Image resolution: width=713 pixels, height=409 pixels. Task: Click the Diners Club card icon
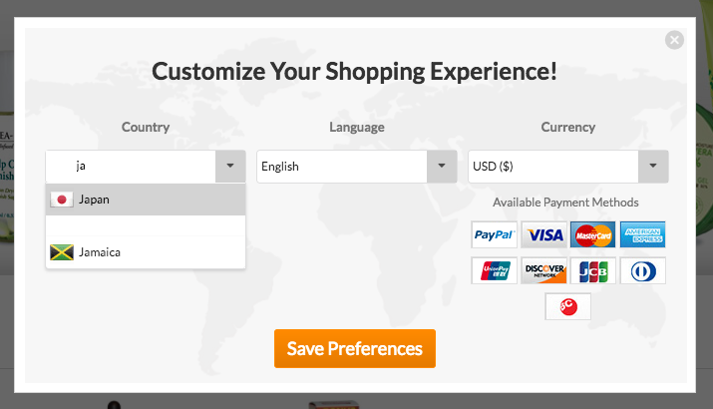643,270
